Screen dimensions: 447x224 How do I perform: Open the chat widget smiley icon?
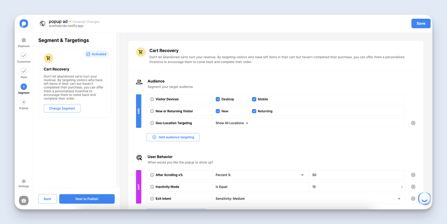424,199
